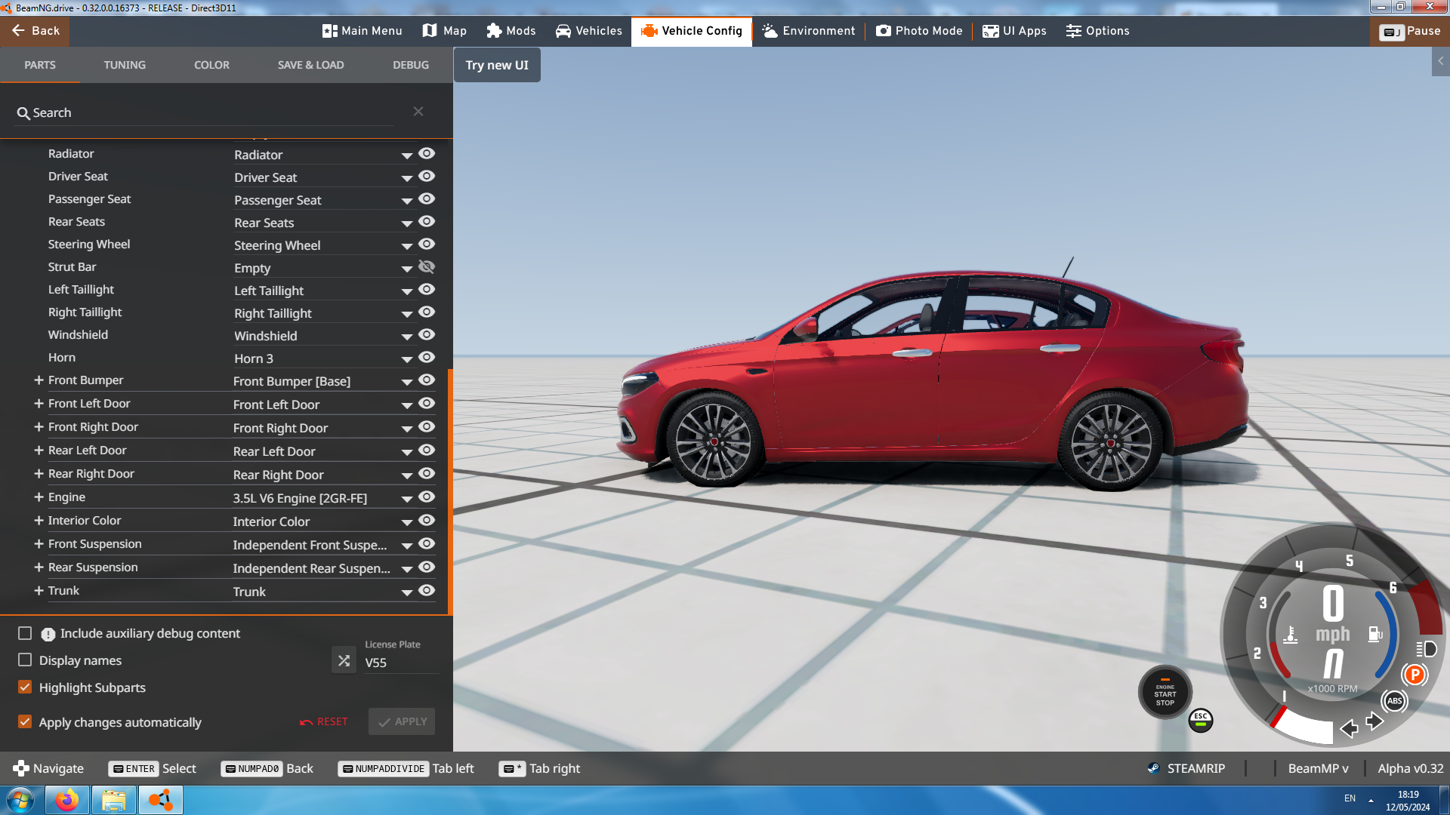Click the fuel gauge pump icon

pyautogui.click(x=1375, y=635)
